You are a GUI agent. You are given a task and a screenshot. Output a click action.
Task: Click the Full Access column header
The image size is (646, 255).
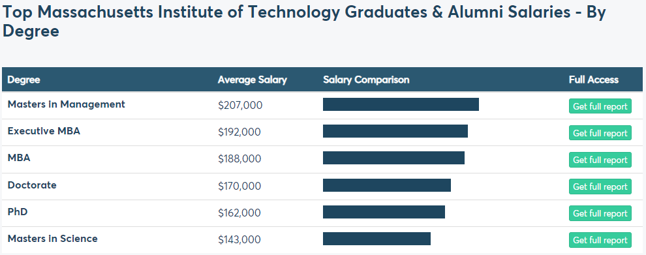click(x=594, y=80)
